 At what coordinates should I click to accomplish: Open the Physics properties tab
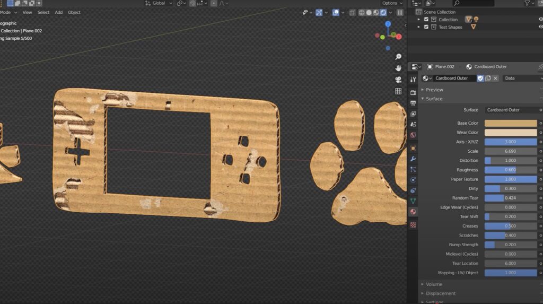[413, 180]
